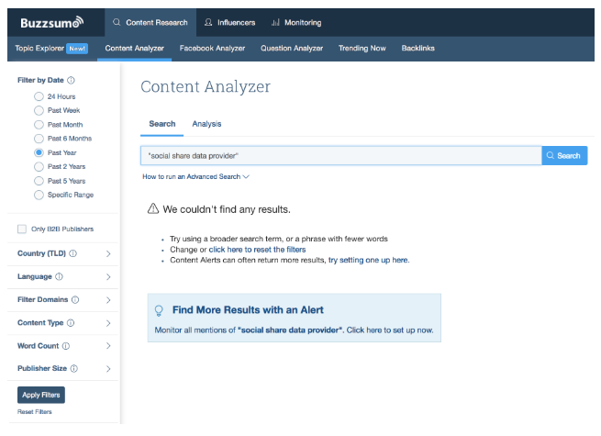Select the Past Week date filter
Viewport: 601px width, 436px height.
point(39,110)
